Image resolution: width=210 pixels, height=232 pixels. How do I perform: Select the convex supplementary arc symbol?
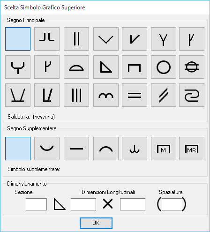pyautogui.click(x=106, y=149)
